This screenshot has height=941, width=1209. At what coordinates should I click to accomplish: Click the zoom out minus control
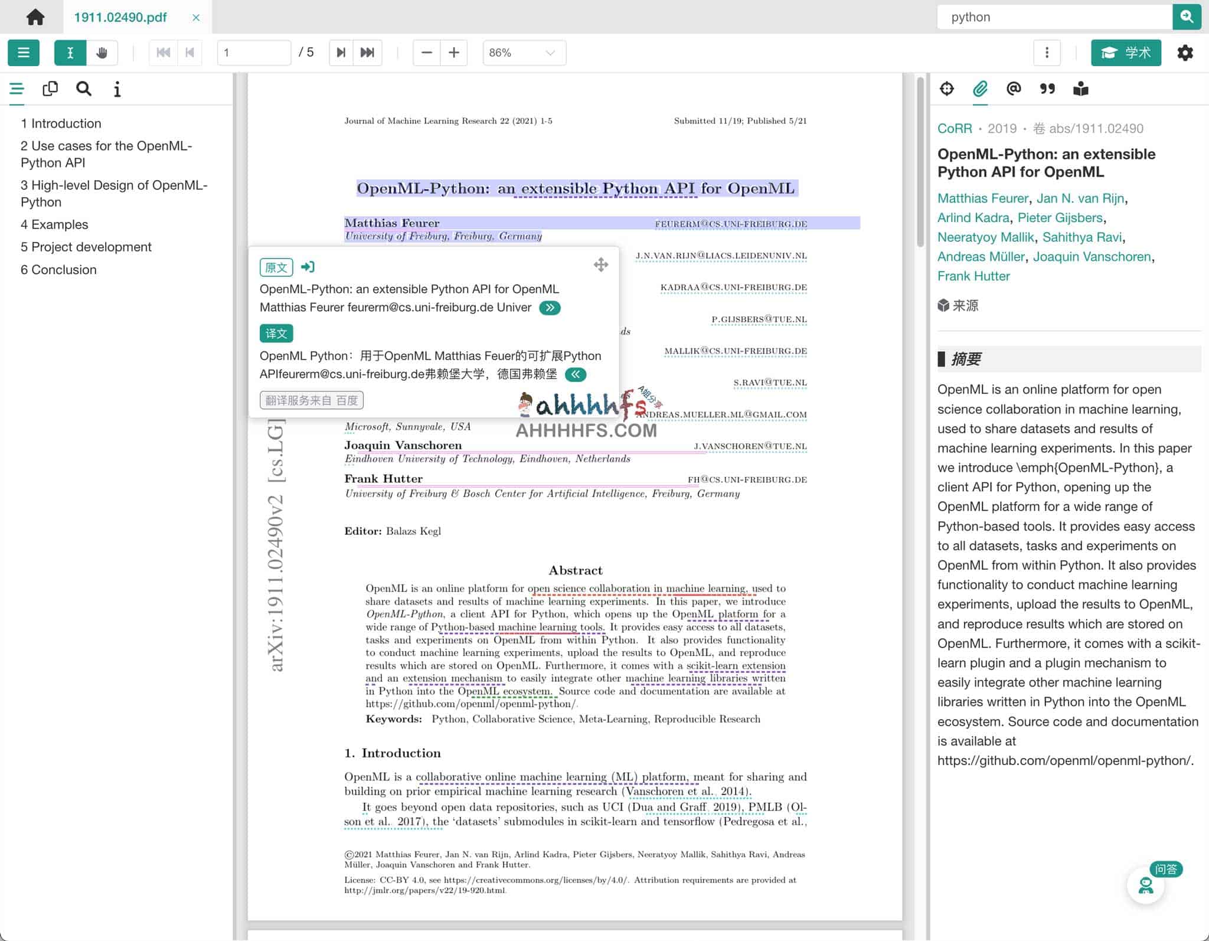[426, 53]
